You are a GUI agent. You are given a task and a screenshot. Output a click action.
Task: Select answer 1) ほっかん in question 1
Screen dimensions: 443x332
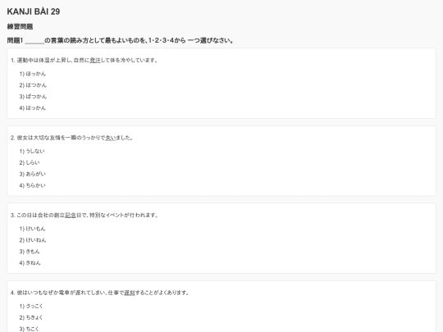coord(33,74)
